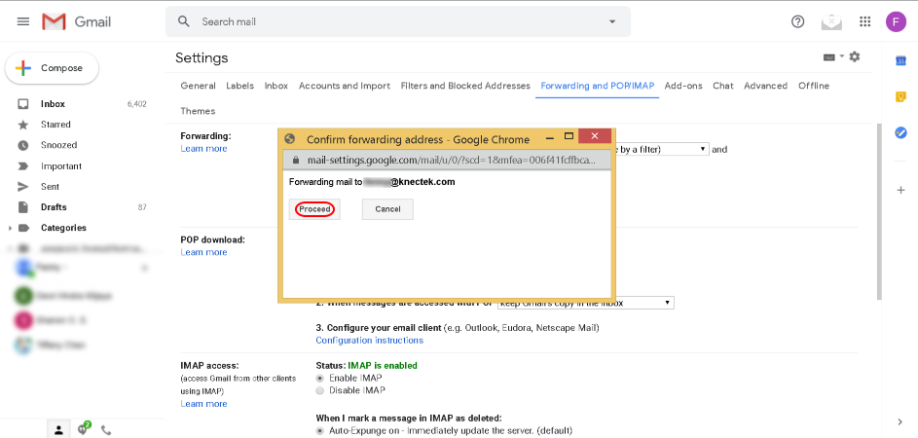
Task: Click the Categories label
Action: point(63,228)
